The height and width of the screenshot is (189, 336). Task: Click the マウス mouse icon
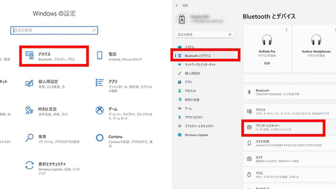pos(249,175)
